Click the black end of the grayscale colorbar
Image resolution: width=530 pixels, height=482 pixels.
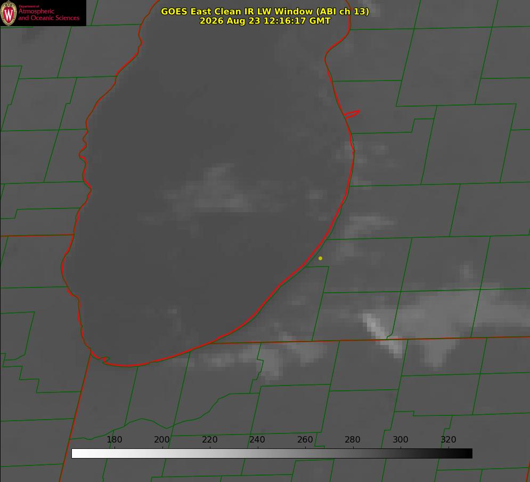coord(466,453)
